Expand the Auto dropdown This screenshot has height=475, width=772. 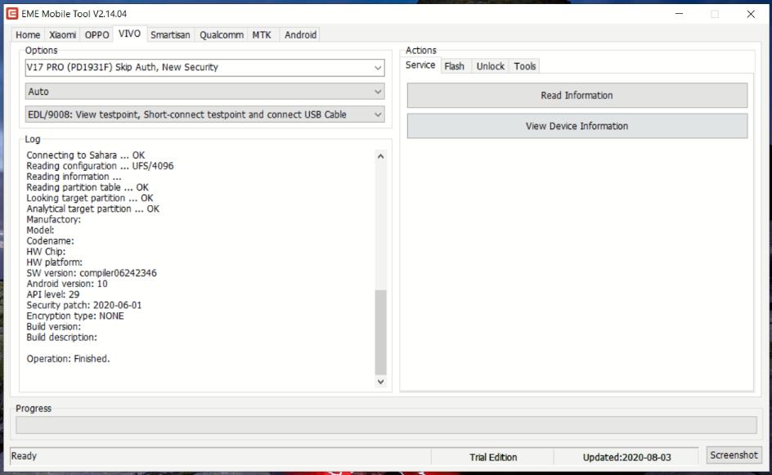204,92
